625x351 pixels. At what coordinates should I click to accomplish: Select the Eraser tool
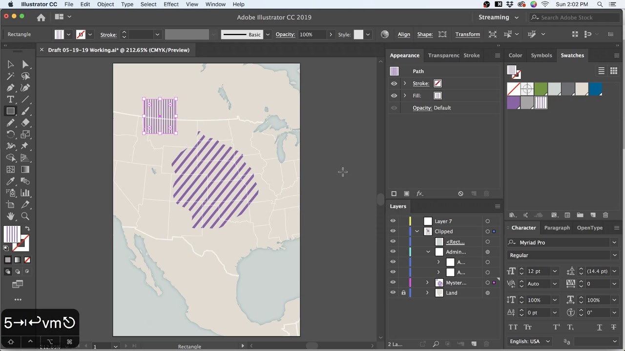[x=25, y=123]
